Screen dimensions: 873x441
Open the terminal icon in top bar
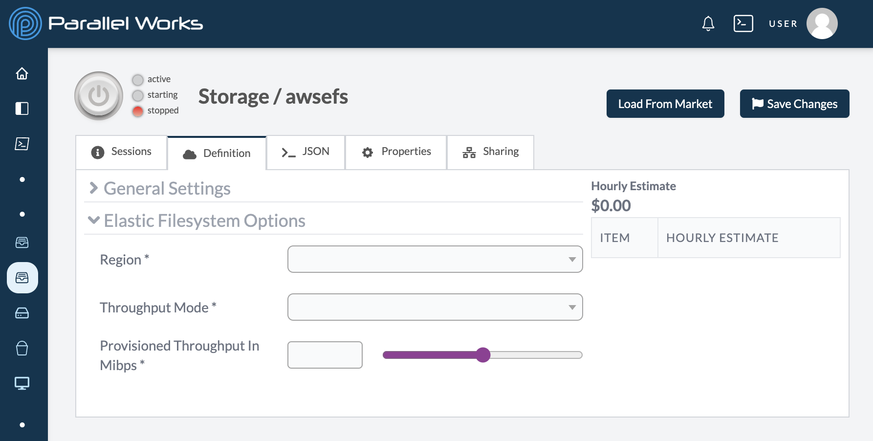pos(743,23)
